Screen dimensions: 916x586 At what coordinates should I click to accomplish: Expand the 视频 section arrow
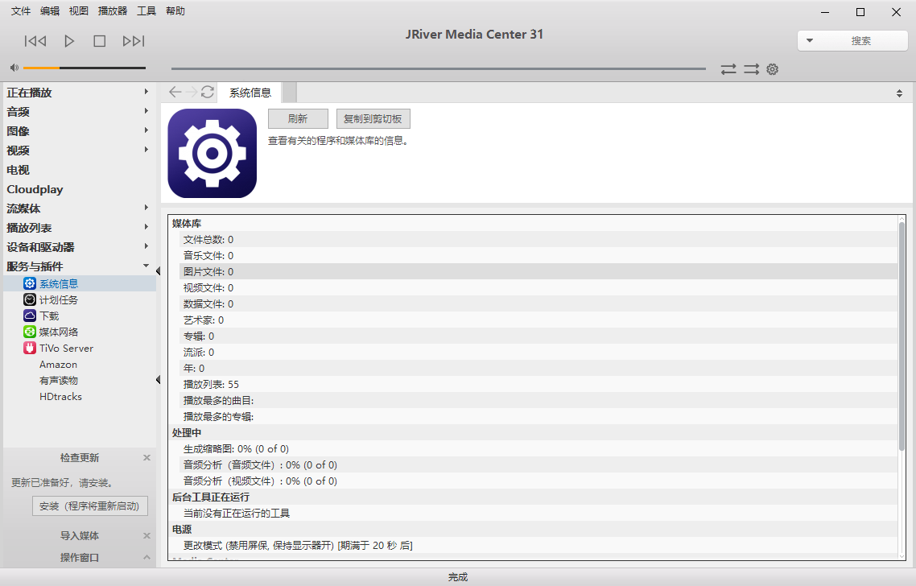(x=146, y=150)
